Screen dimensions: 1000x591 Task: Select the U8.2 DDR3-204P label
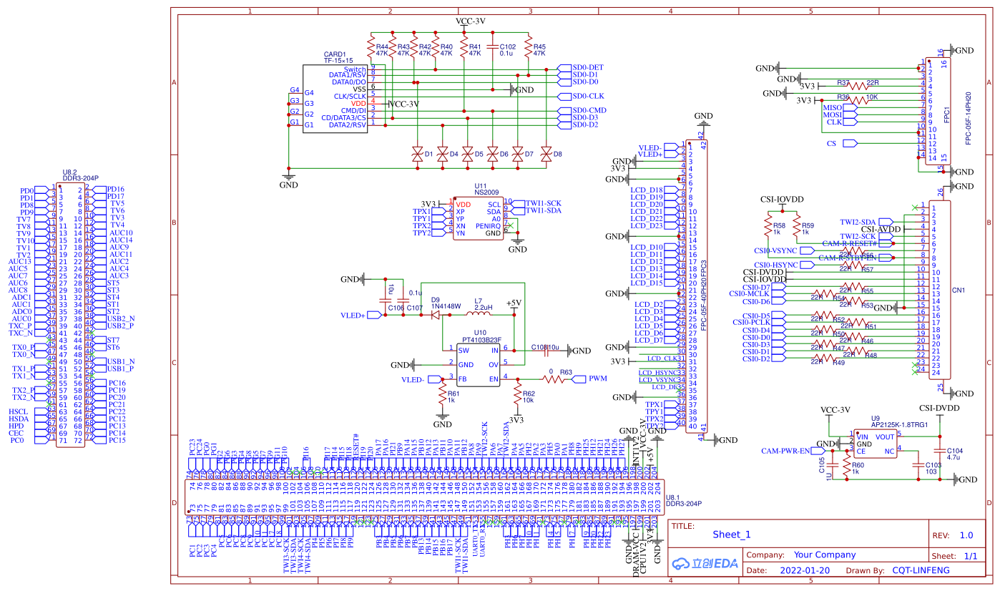[80, 175]
